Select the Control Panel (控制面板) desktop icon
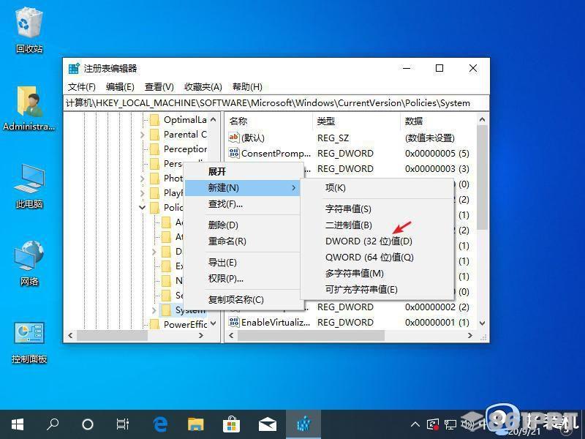585x439 pixels. (x=29, y=342)
